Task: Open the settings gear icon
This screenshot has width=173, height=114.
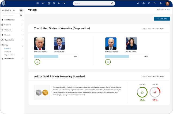Action: (160, 3)
